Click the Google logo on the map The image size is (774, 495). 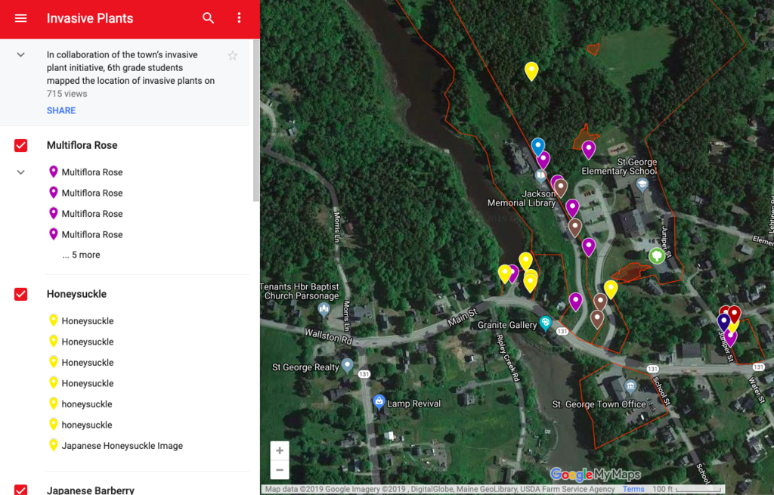tap(572, 473)
